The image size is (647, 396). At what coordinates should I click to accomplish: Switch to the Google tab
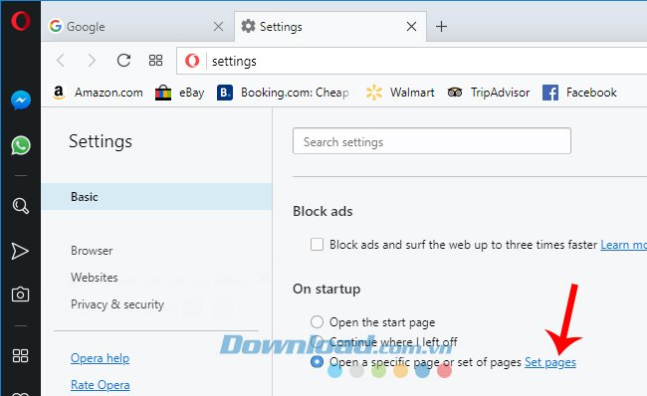click(x=137, y=27)
